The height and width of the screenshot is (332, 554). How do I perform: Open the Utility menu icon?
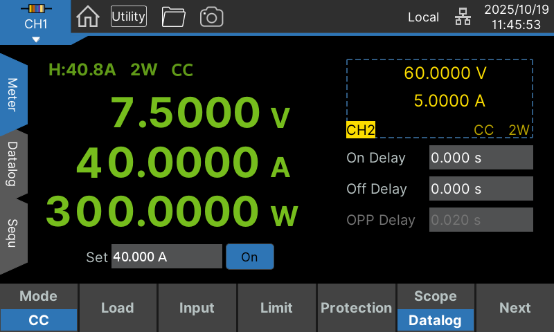point(129,17)
